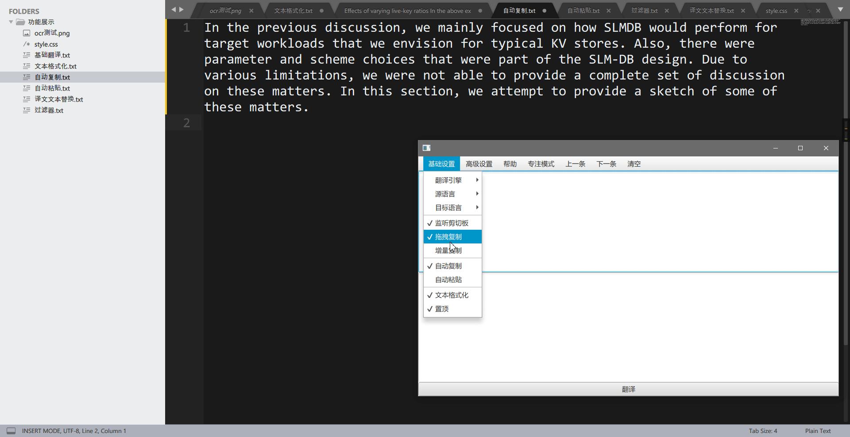This screenshot has height=437, width=850.
Task: Collapse the 功能展示 folder tree
Action: coord(11,22)
